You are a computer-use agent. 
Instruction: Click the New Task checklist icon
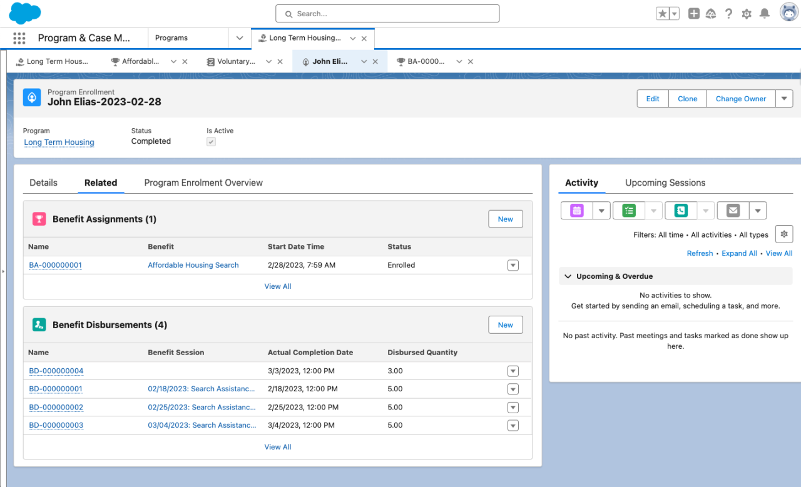pyautogui.click(x=629, y=211)
